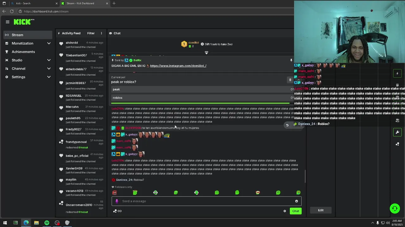The image size is (405, 227).
Task: Collapse the pinned panel with the chevron handle
Action: pyautogui.click(x=206, y=53)
